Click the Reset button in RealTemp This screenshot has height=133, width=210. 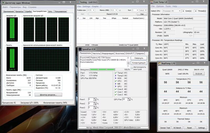point(189,128)
